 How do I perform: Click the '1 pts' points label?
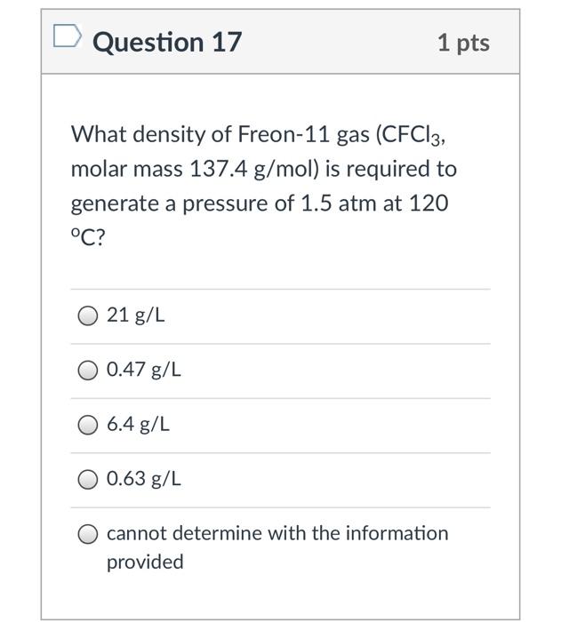[x=463, y=43]
